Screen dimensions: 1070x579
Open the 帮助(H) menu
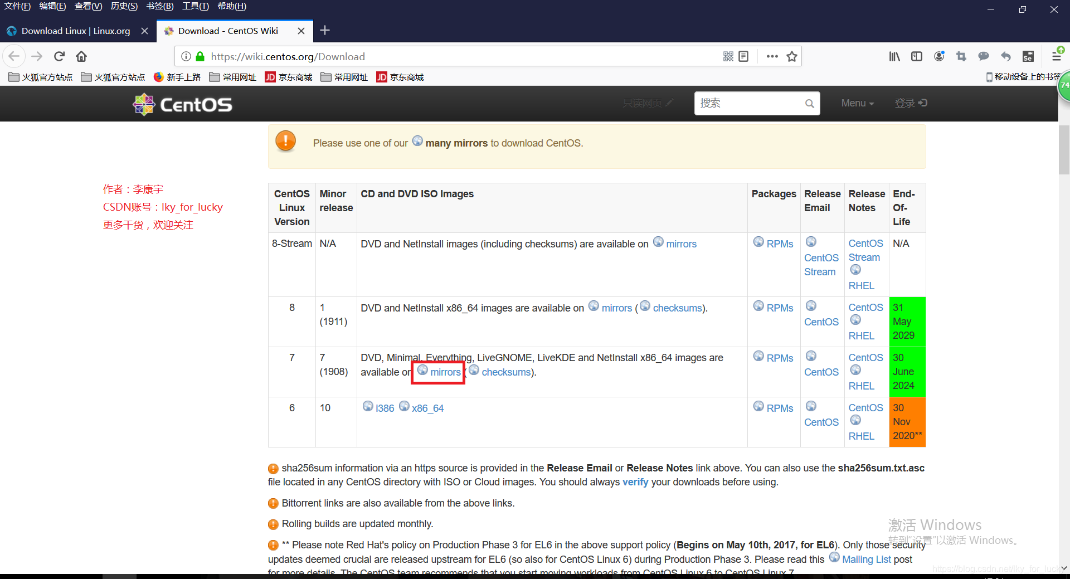(x=232, y=6)
